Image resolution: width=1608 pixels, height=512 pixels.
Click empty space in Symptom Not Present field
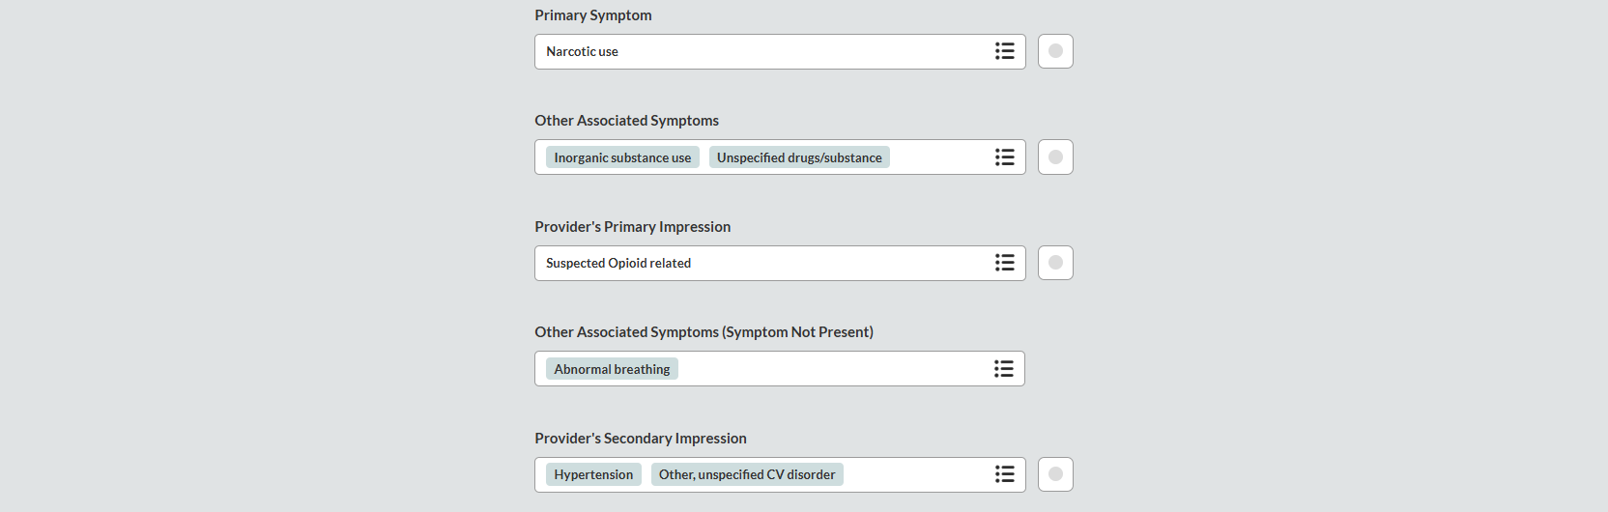click(x=831, y=369)
